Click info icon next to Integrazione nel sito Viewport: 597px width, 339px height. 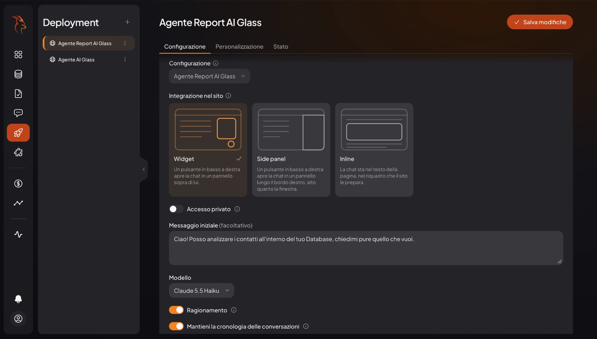tap(228, 96)
